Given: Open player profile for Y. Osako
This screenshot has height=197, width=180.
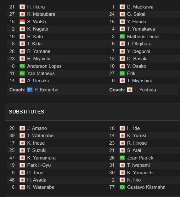Looking at the screenshot, I should (x=137, y=66).
